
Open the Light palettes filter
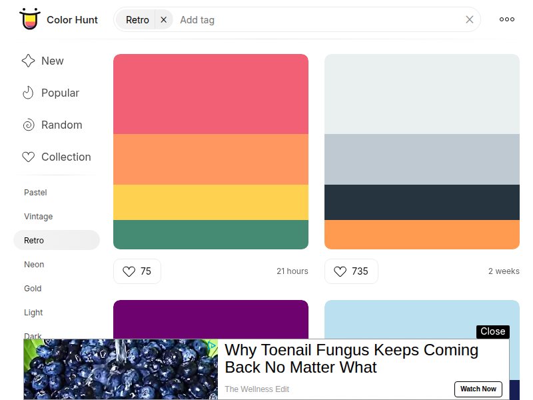pos(33,313)
